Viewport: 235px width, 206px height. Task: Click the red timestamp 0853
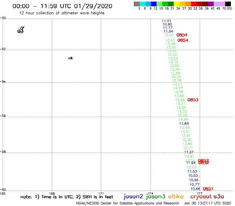(193, 100)
